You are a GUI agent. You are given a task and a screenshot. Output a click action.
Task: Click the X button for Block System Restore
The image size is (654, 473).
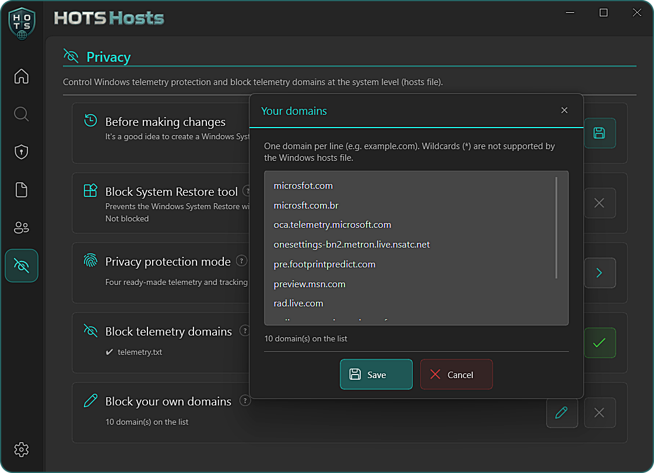(600, 203)
